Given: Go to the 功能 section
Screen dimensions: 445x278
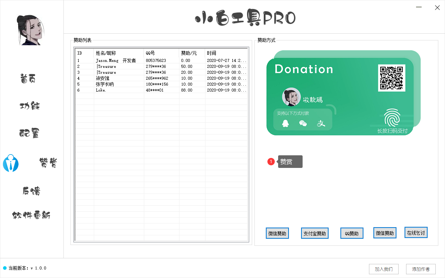Looking at the screenshot, I should click(30, 106).
